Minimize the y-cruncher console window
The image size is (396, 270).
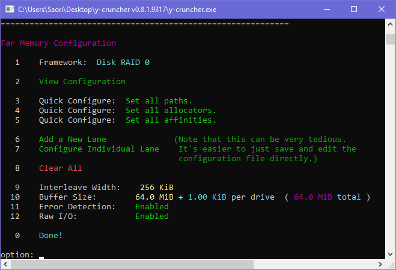click(326, 9)
